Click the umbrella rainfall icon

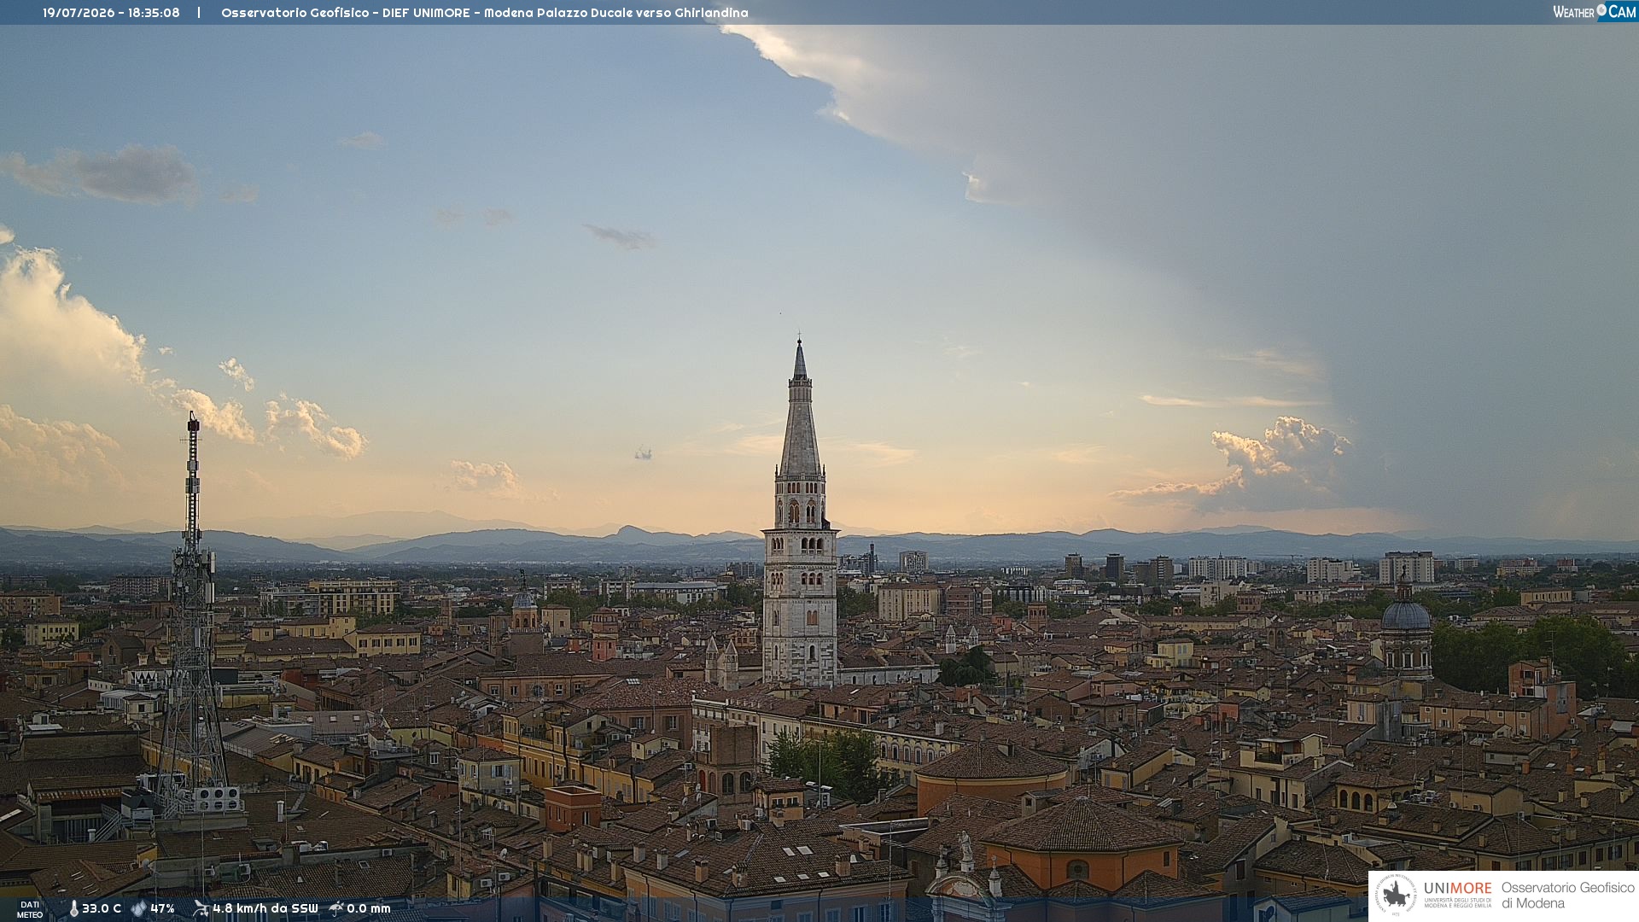point(336,908)
